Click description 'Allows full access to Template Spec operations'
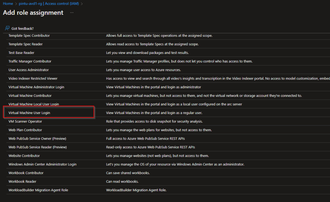330x202 pixels. tap(159, 35)
